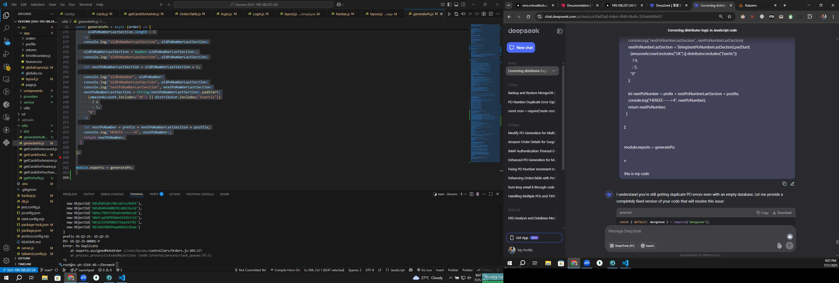Bookmark this page with the star icon
Image resolution: width=839 pixels, height=283 pixels.
pos(729,17)
